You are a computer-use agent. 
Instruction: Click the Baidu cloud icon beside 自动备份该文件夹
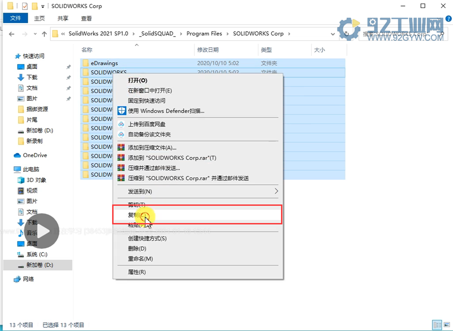121,134
